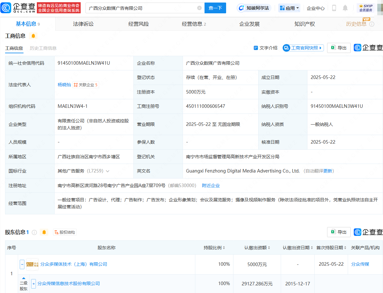The width and height of the screenshot is (383, 293).
Task: Open 附近企业 link
Action: pyautogui.click(x=211, y=186)
